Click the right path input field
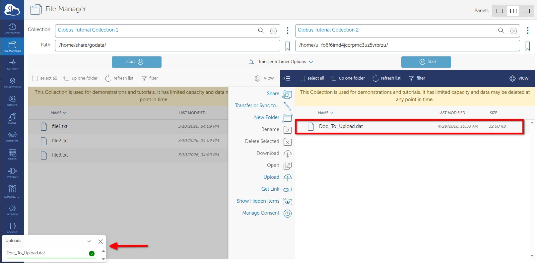Screen dimensions: 537x263 pyautogui.click(x=407, y=45)
